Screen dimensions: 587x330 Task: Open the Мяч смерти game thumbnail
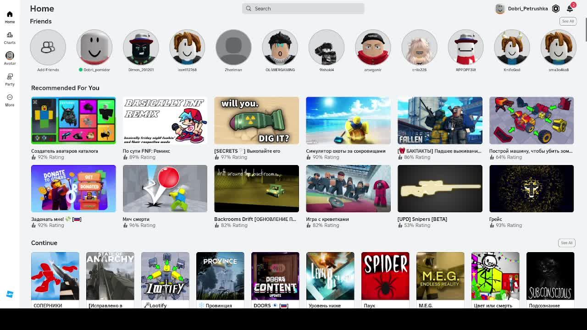click(165, 188)
